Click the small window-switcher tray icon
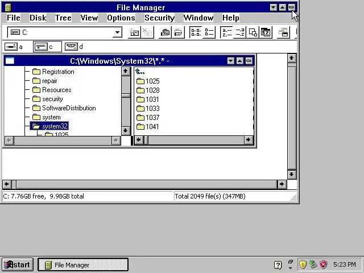The width and height of the screenshot is (364, 273). 291,262
